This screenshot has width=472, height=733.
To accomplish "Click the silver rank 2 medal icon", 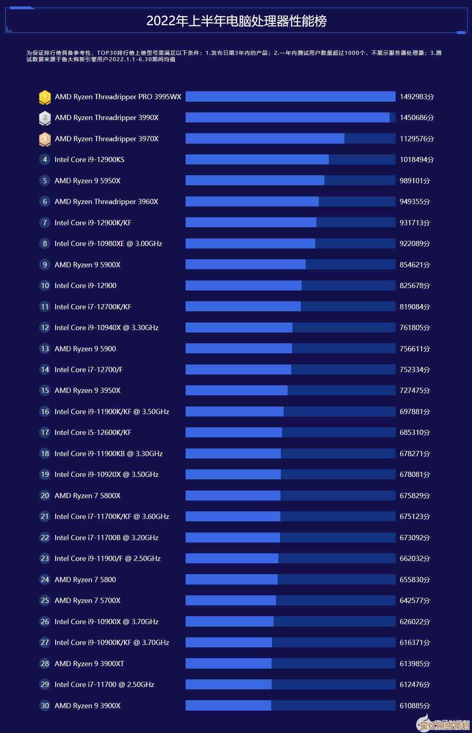I will (45, 118).
